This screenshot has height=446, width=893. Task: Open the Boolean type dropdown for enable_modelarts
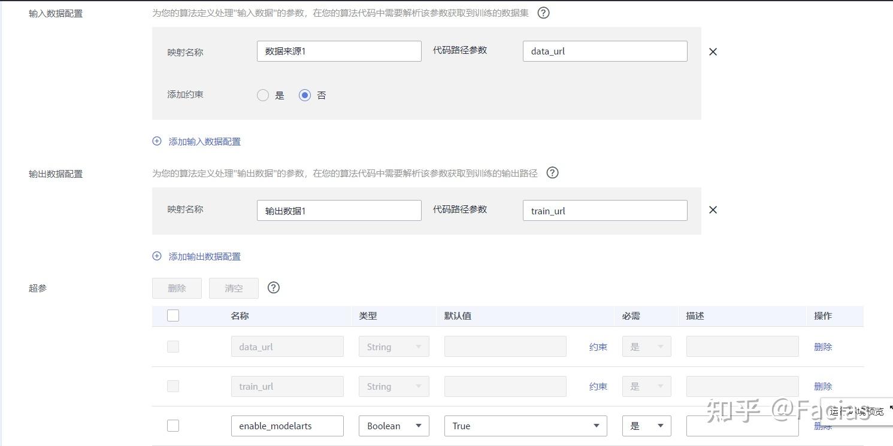[x=393, y=426]
